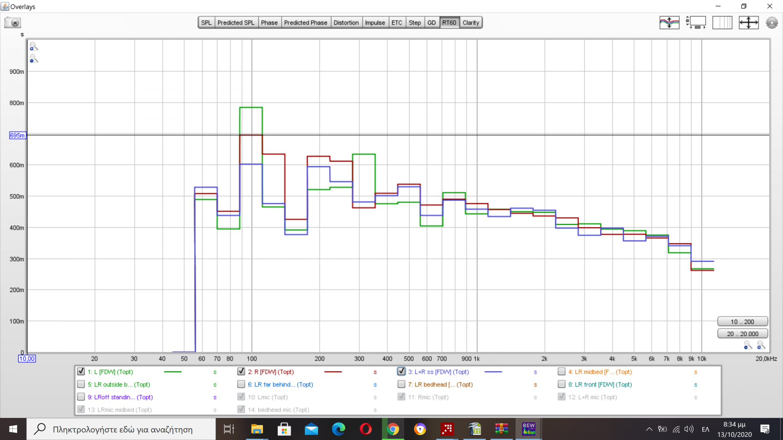The image size is (783, 440).
Task: Click the 10,00 frequency axis start field
Action: pyautogui.click(x=27, y=359)
